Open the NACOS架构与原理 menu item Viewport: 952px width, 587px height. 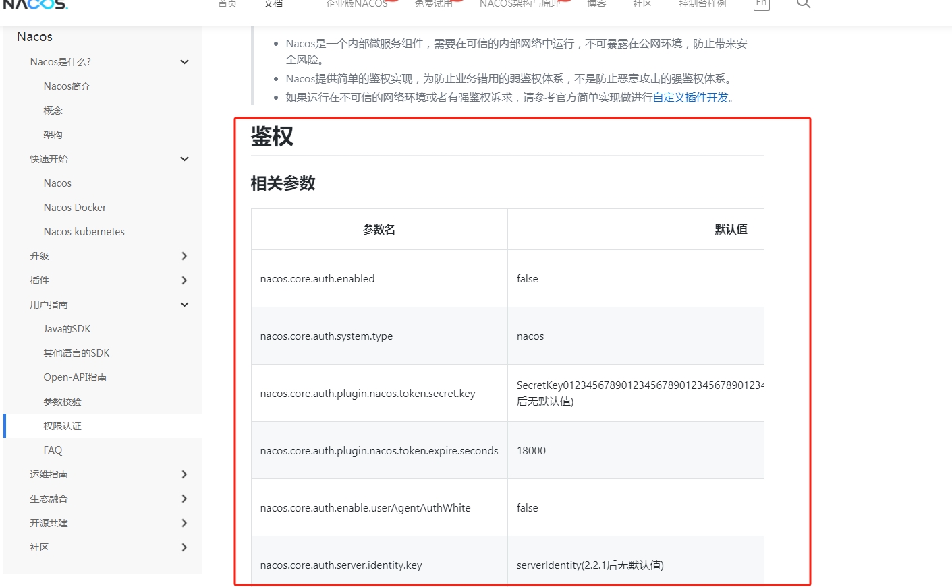pos(520,4)
